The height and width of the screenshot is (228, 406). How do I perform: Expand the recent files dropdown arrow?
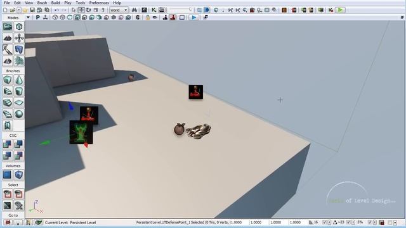click(19, 10)
